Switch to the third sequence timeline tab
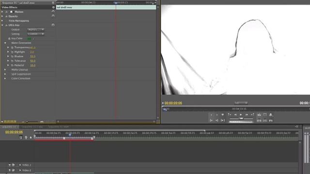The height and width of the screenshot is (174, 310). pos(59,127)
